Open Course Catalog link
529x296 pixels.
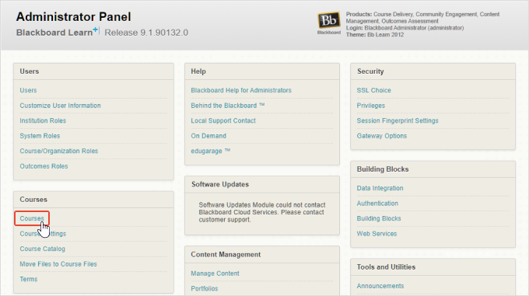pos(43,249)
